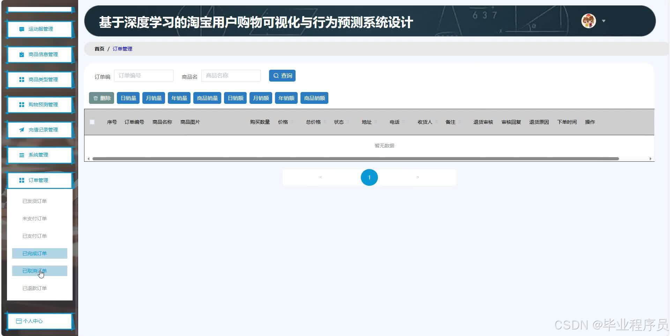Click the 商品销量 button

click(207, 98)
